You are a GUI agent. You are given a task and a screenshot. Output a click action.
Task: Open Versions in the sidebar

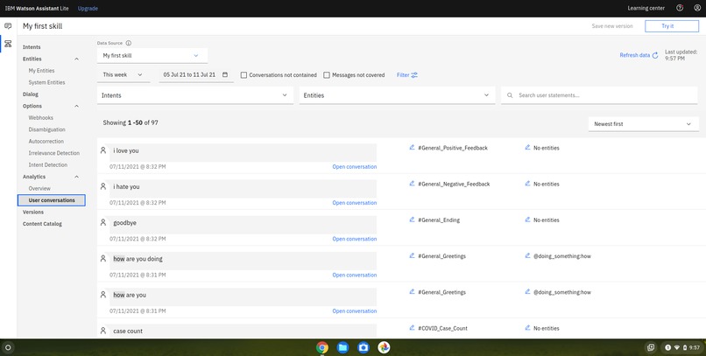(x=33, y=213)
